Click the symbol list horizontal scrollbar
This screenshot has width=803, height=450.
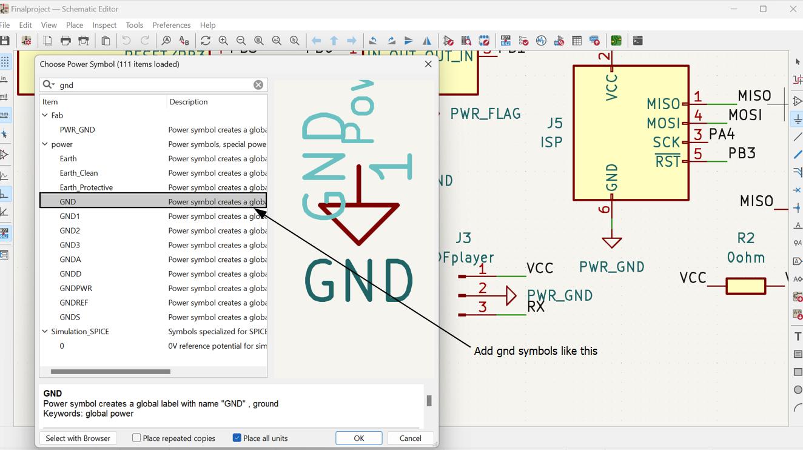(x=110, y=372)
